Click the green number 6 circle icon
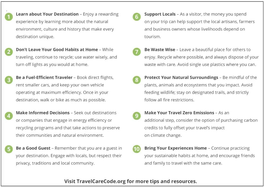264x187 pixels. 136,17
